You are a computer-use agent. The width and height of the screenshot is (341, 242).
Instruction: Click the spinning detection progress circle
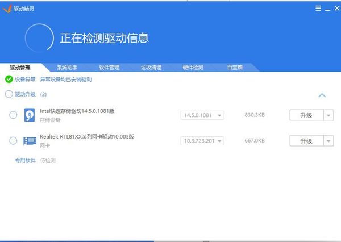pyautogui.click(x=39, y=38)
